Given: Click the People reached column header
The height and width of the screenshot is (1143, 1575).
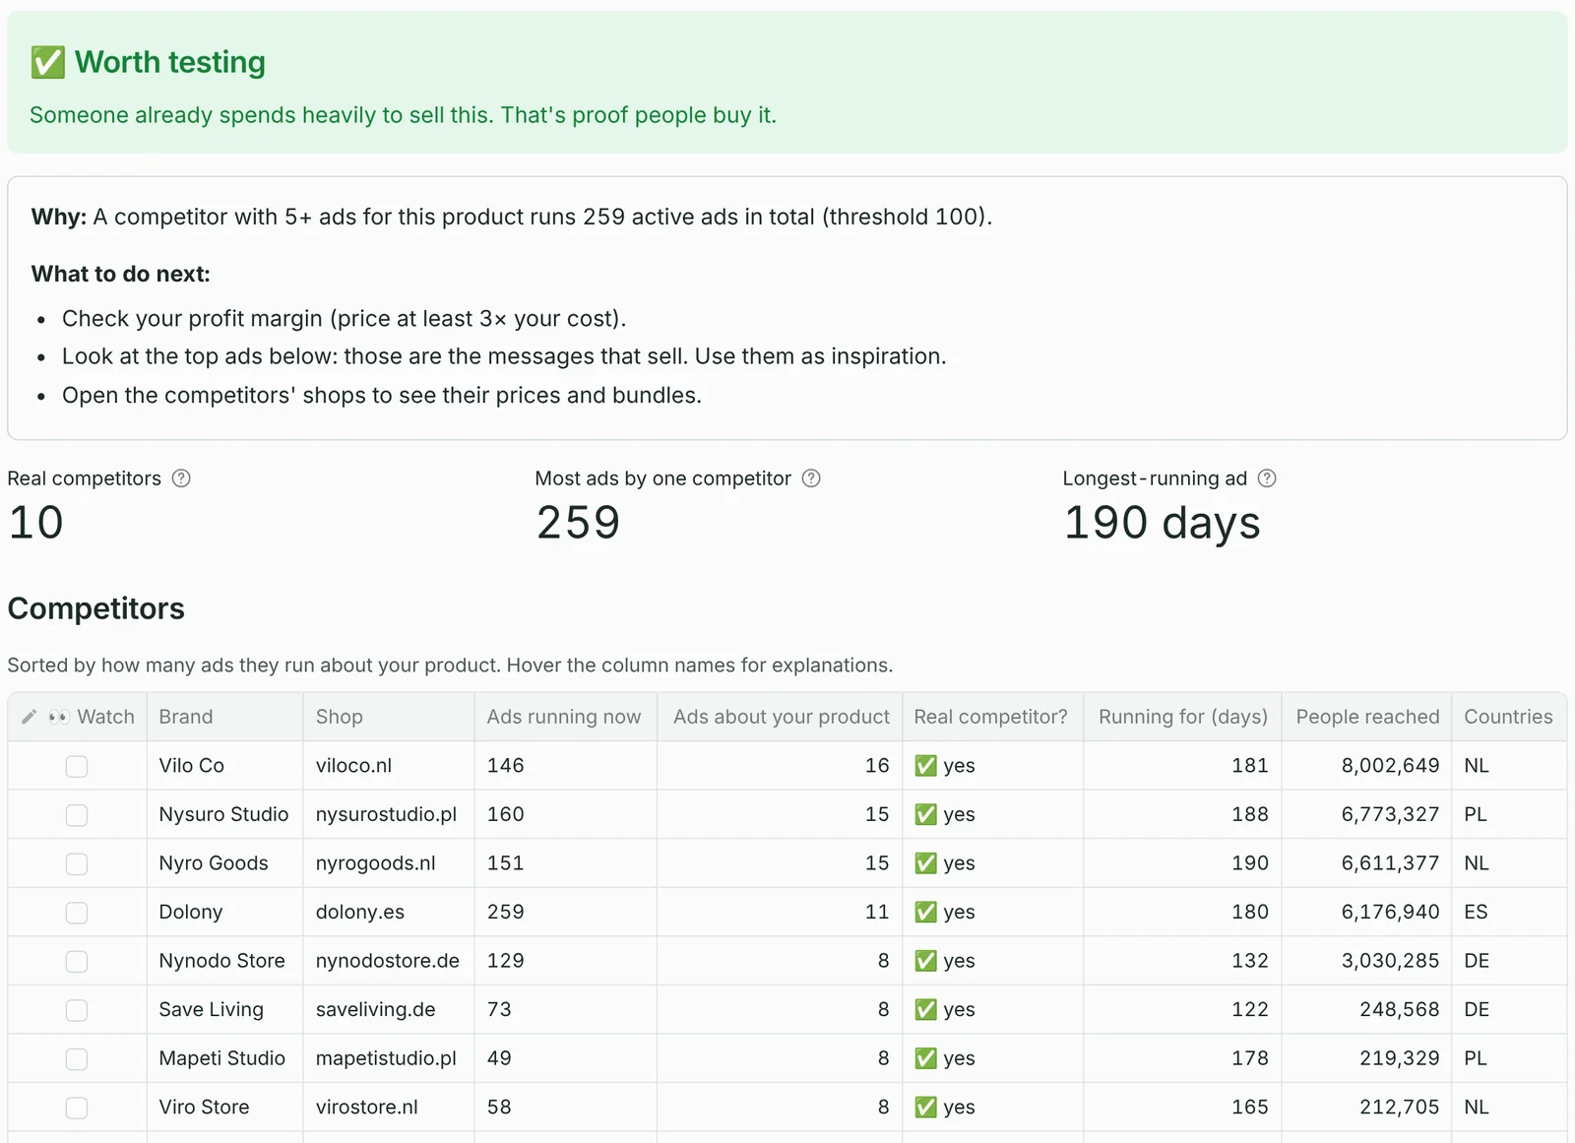Looking at the screenshot, I should (1367, 717).
